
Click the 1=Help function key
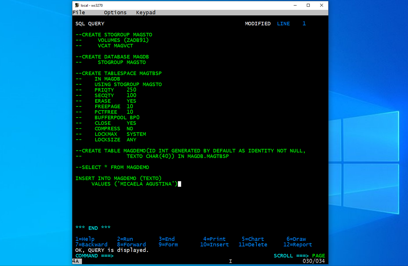tap(85, 239)
